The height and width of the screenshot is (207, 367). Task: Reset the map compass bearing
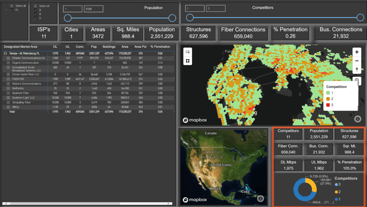pos(356,69)
